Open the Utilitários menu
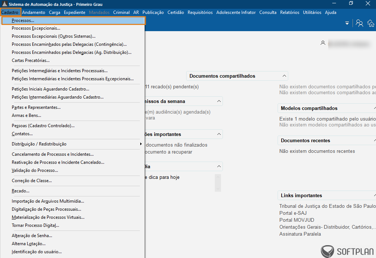This screenshot has width=376, height=258. pos(312,12)
